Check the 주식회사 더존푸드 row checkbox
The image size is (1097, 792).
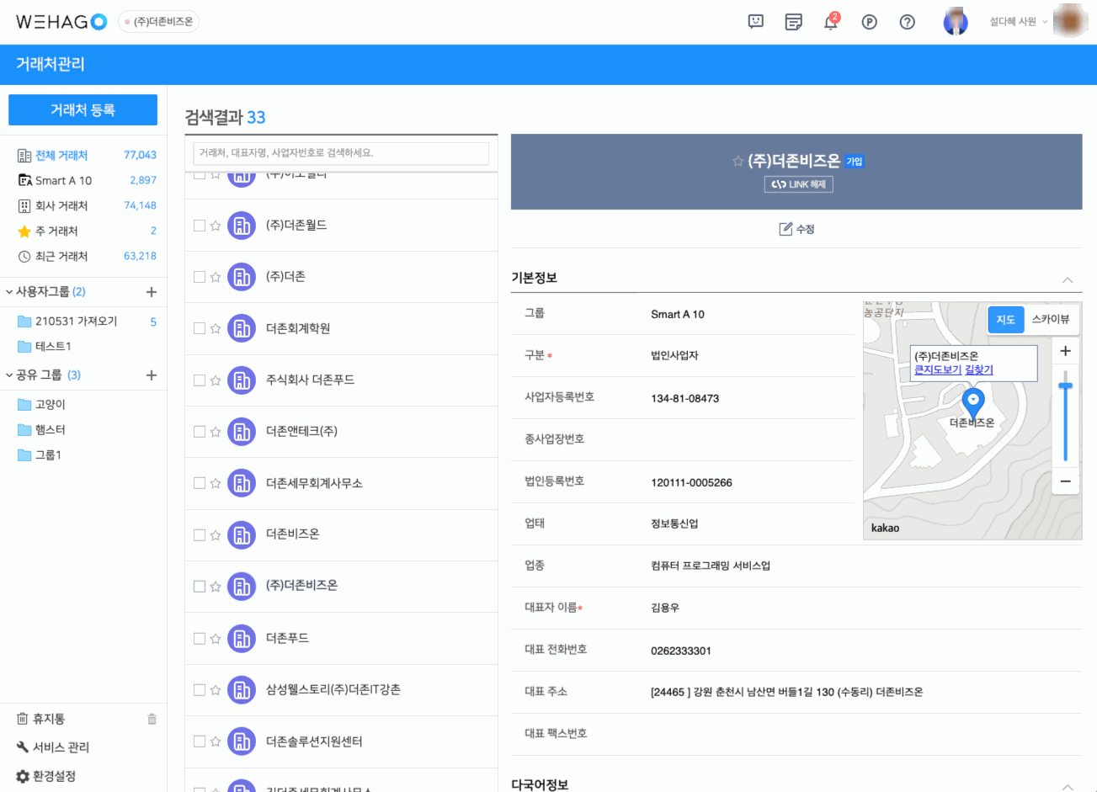pos(200,380)
